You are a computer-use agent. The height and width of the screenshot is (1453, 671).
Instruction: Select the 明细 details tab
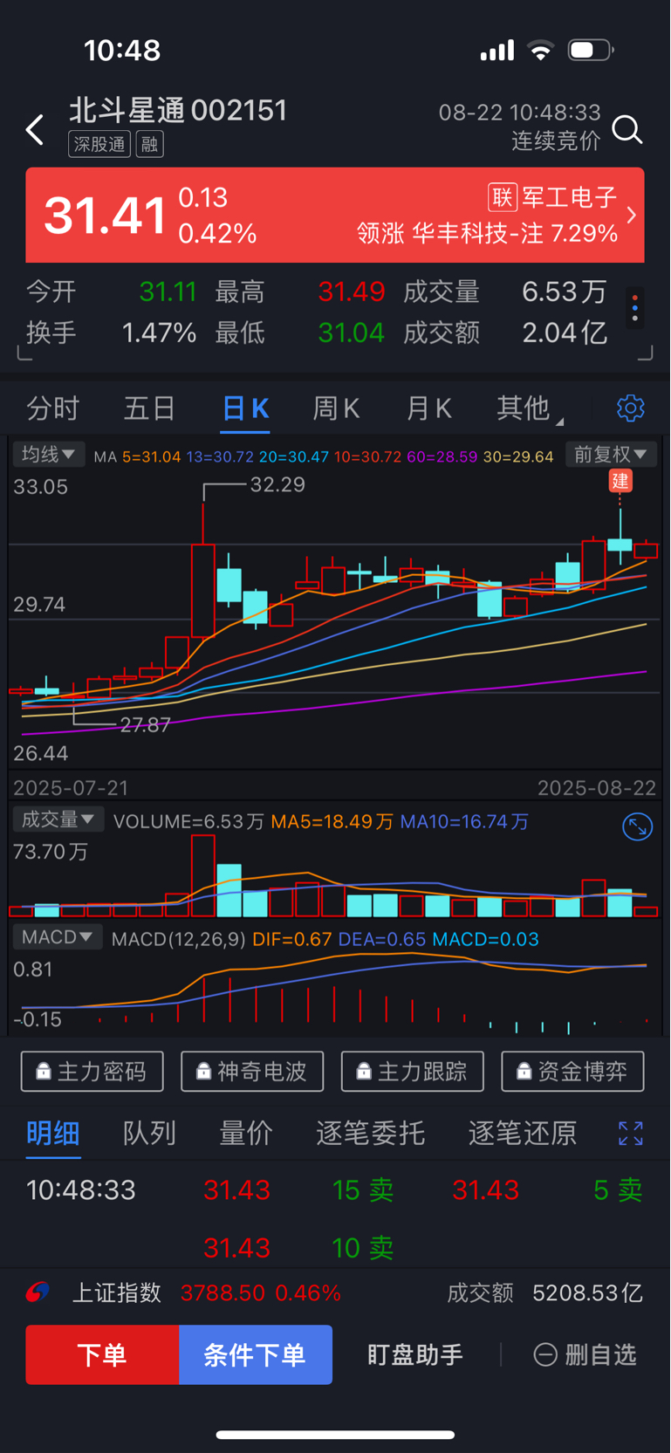click(53, 1133)
